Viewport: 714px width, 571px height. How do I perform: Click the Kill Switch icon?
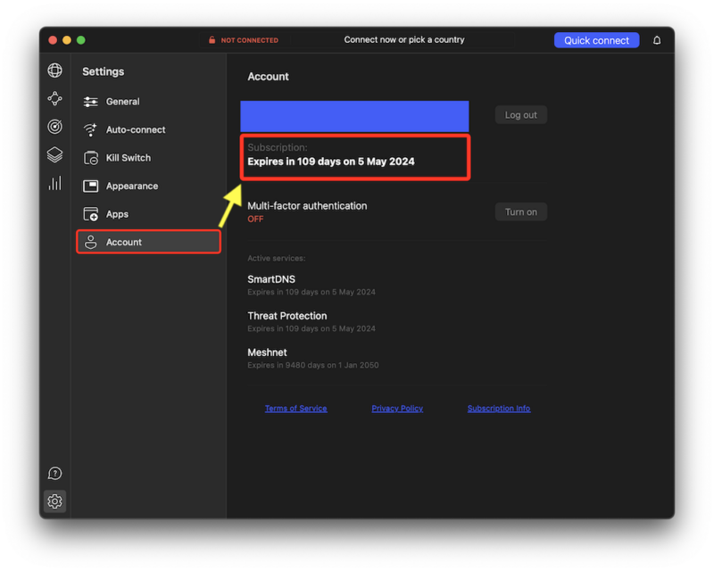point(91,158)
